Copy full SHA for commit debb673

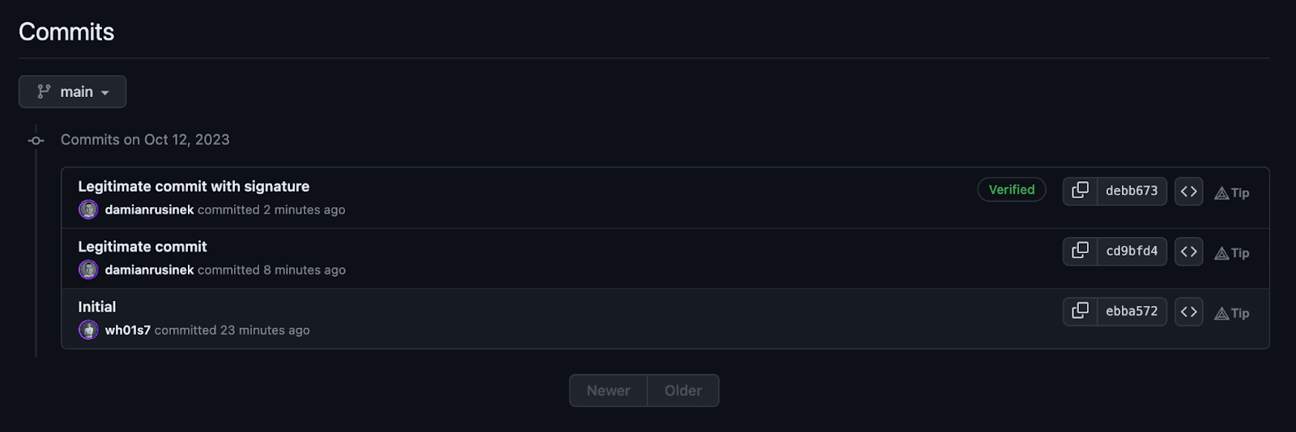pos(1080,191)
